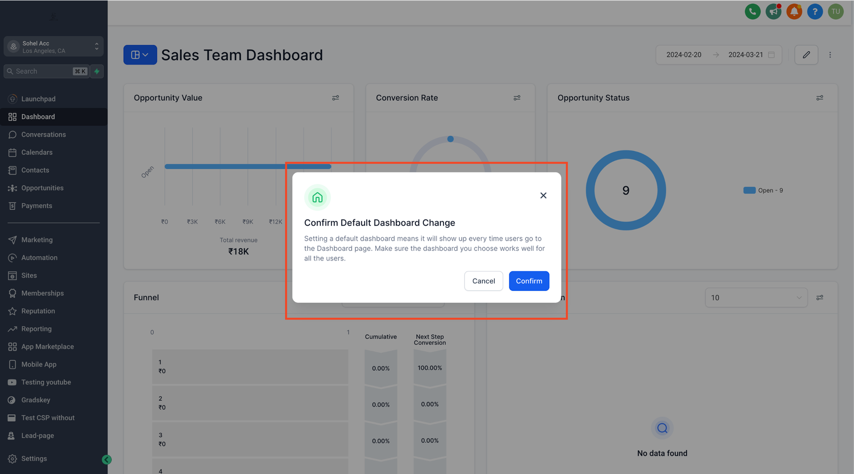Screen dimensions: 854x474
Task: Confirm the default dashboard change
Action: tap(528, 281)
